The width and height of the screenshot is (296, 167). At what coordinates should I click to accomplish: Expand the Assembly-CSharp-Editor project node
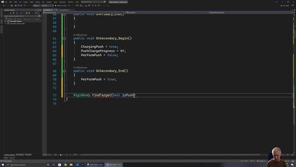[5, 24]
